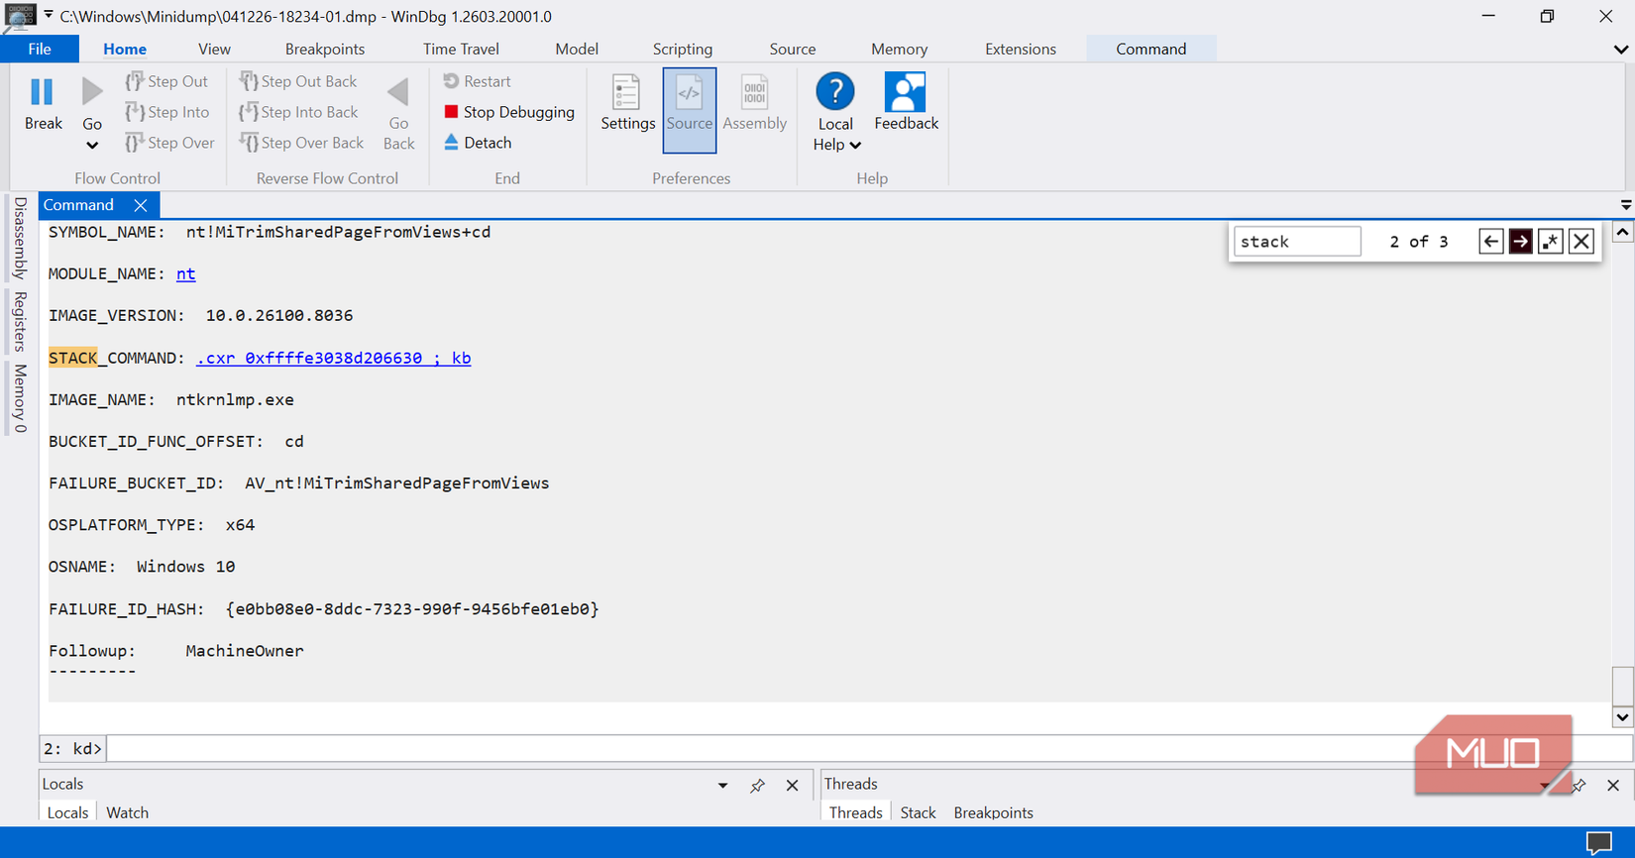The image size is (1635, 858).
Task: Toggle regex search option
Action: pyautogui.click(x=1551, y=242)
